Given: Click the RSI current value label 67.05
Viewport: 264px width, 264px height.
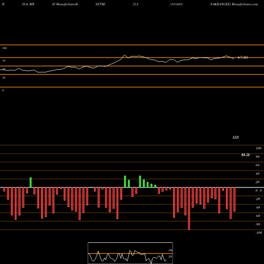Looking at the screenshot, I should [242, 58].
